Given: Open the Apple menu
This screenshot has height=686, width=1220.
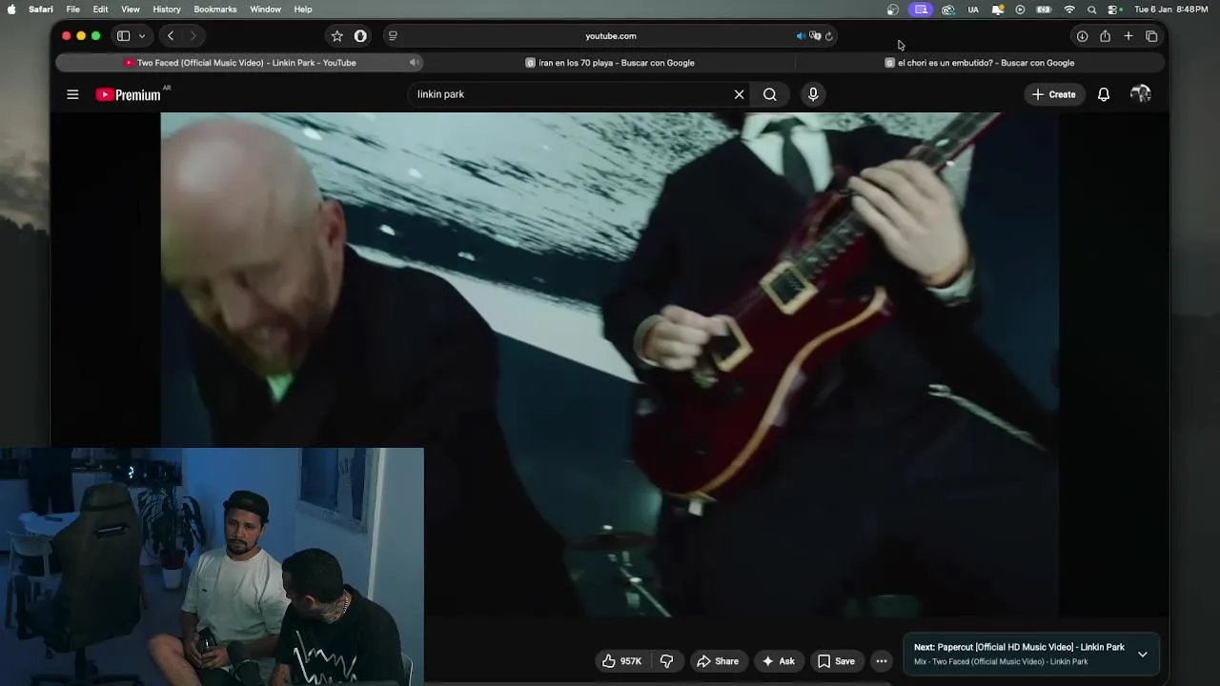Looking at the screenshot, I should 11,10.
